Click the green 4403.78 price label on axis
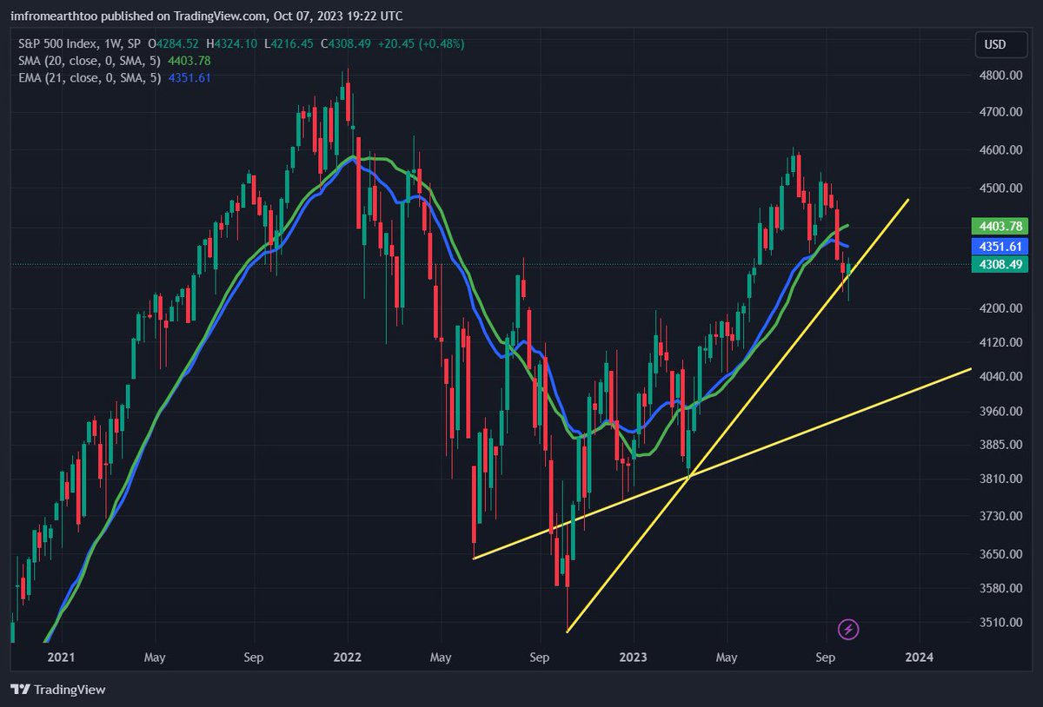Viewport: 1043px width, 707px height. point(1000,227)
